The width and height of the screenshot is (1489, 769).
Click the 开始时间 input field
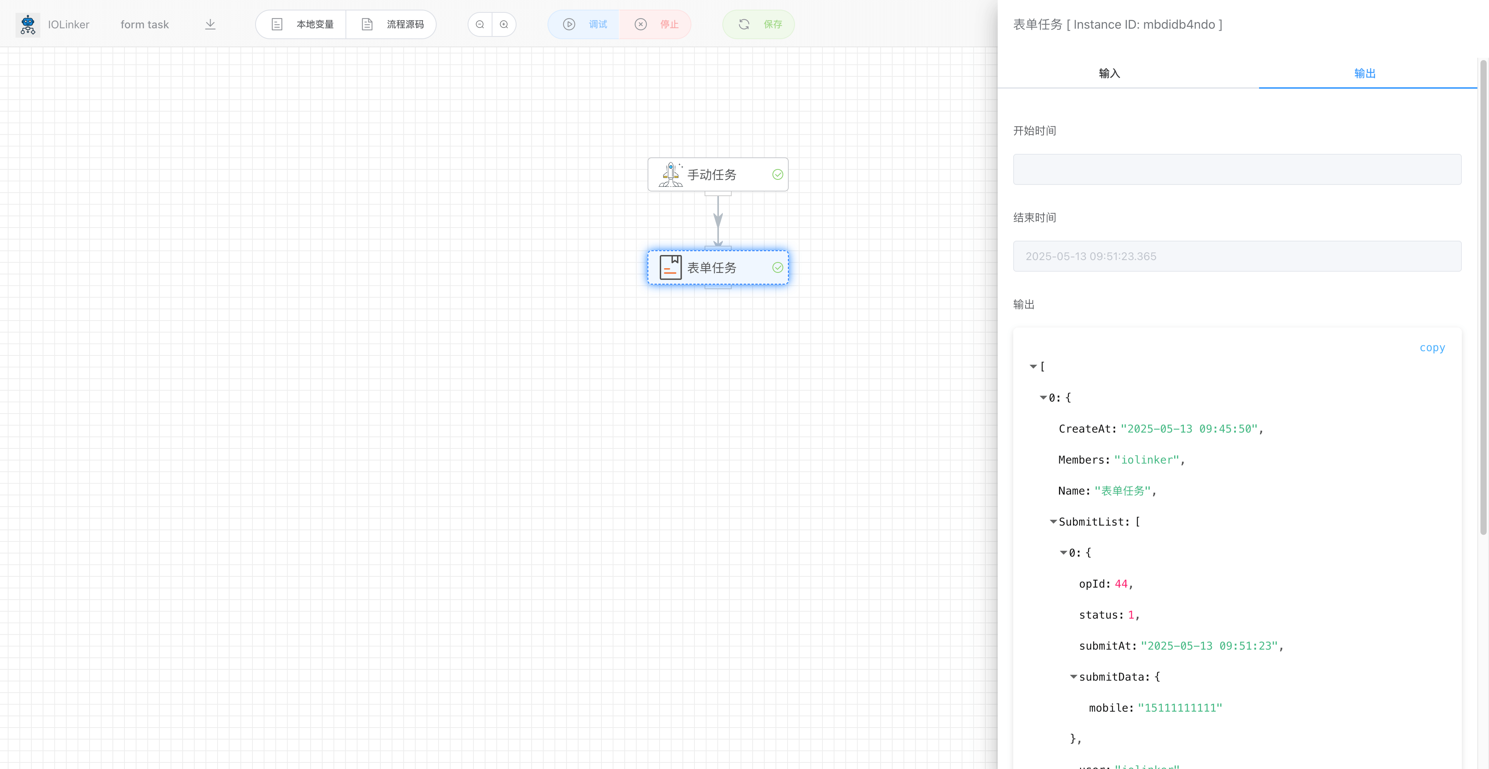click(1237, 169)
